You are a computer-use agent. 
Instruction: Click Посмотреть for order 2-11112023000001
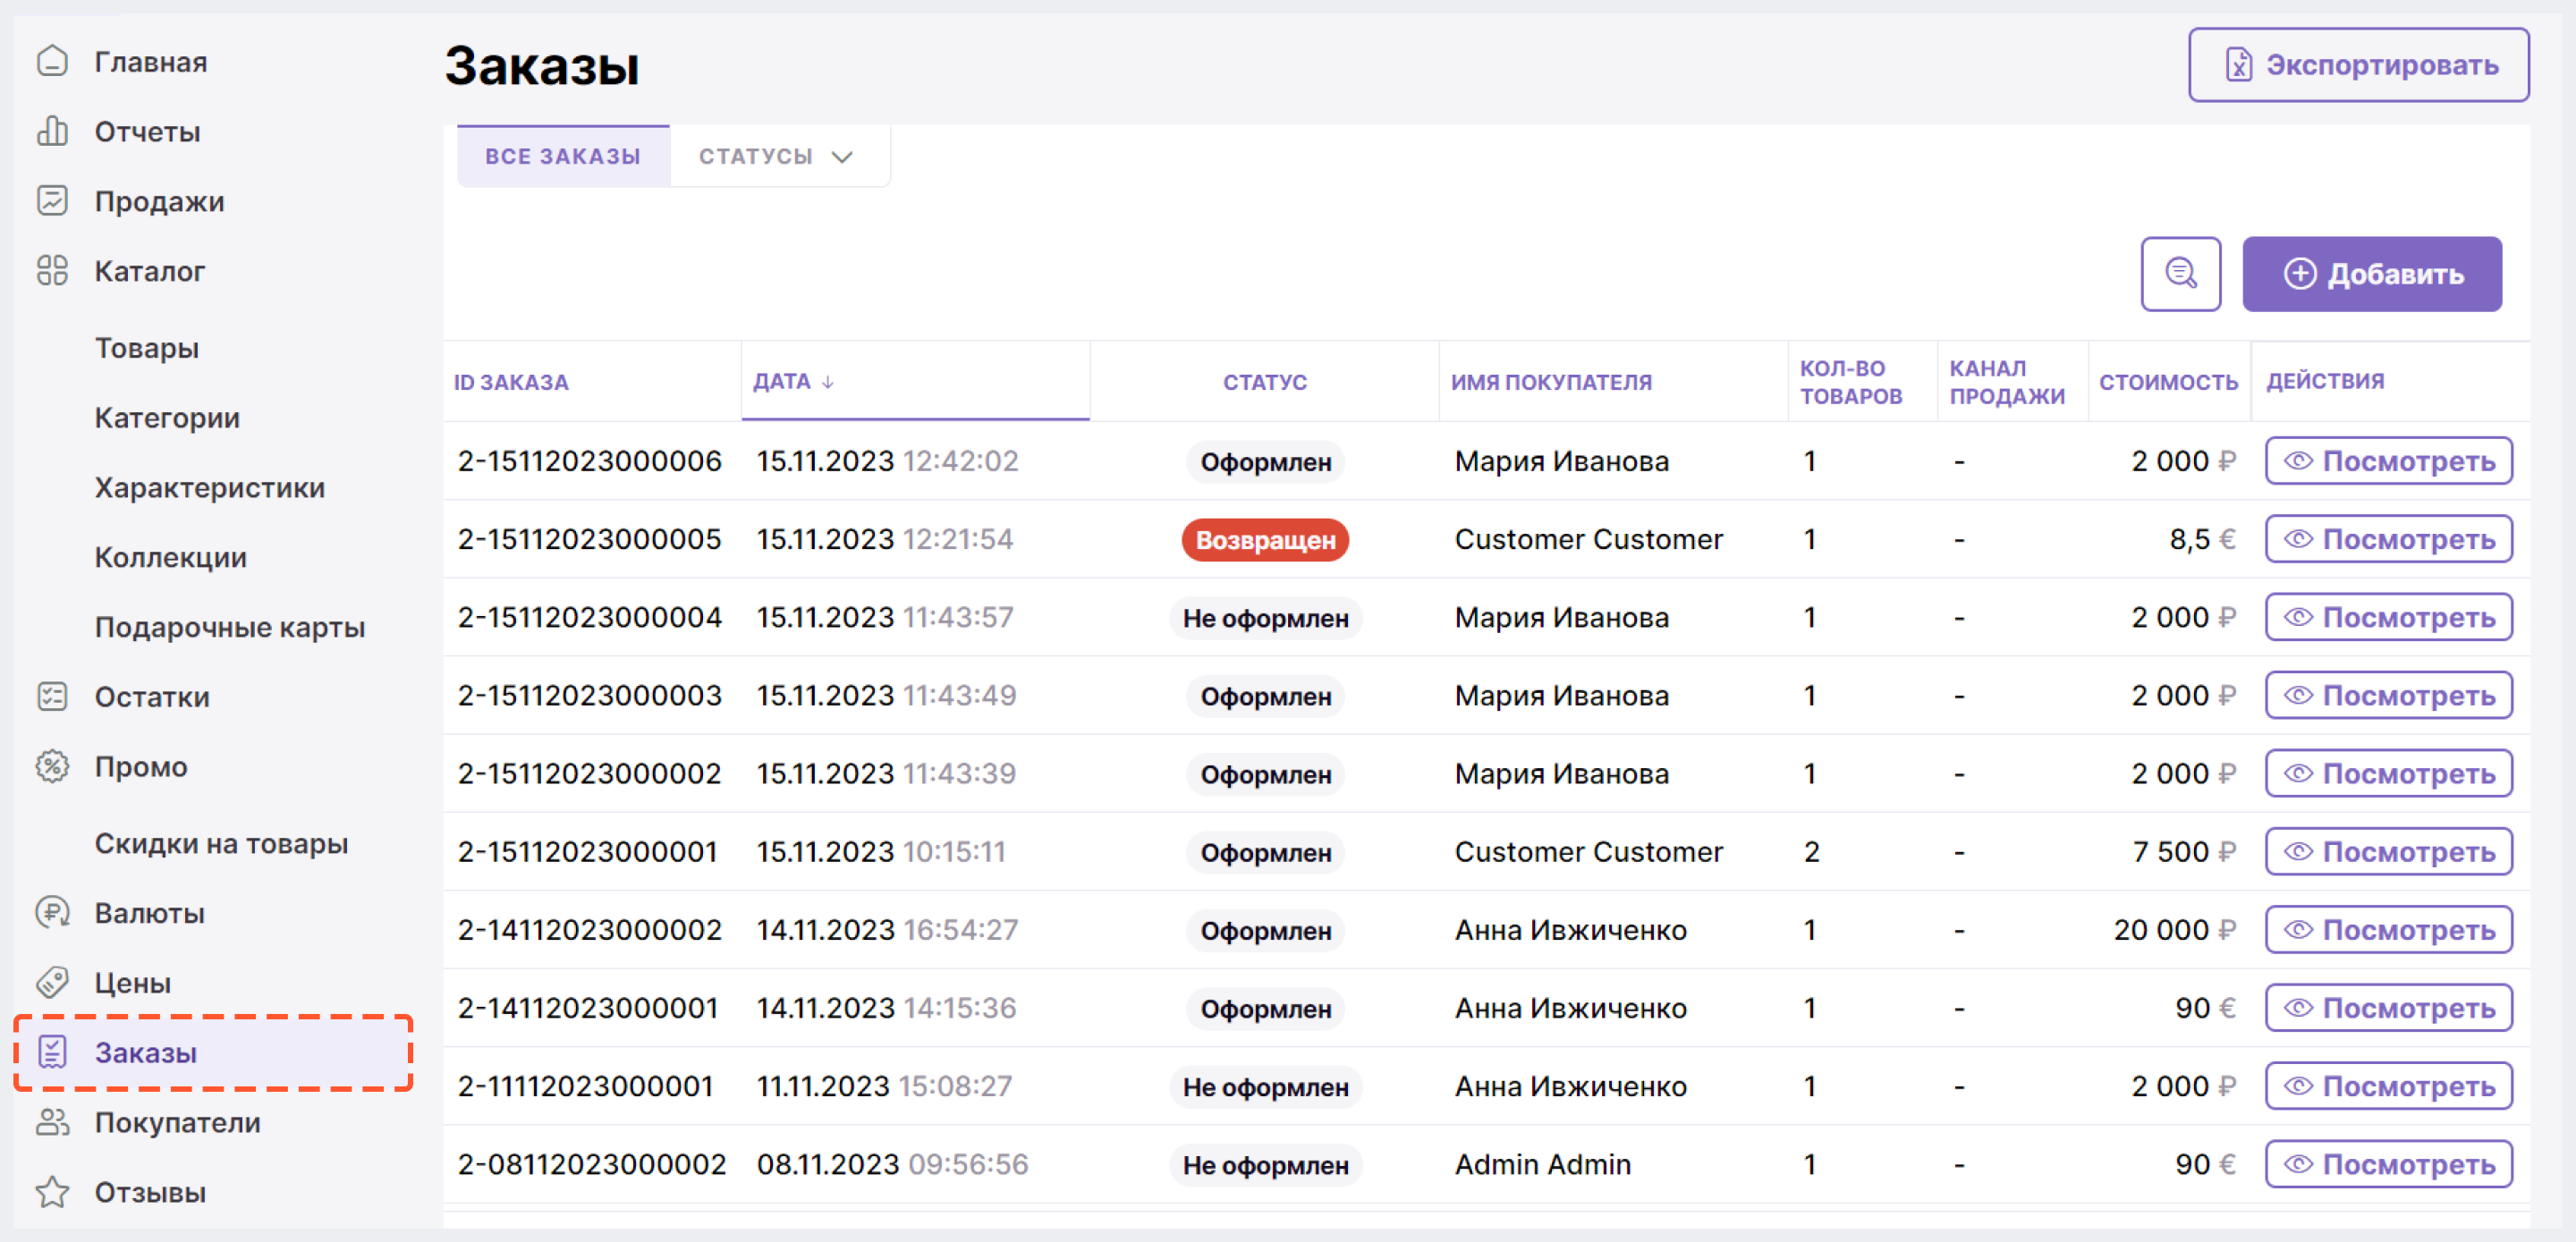pos(2388,1086)
